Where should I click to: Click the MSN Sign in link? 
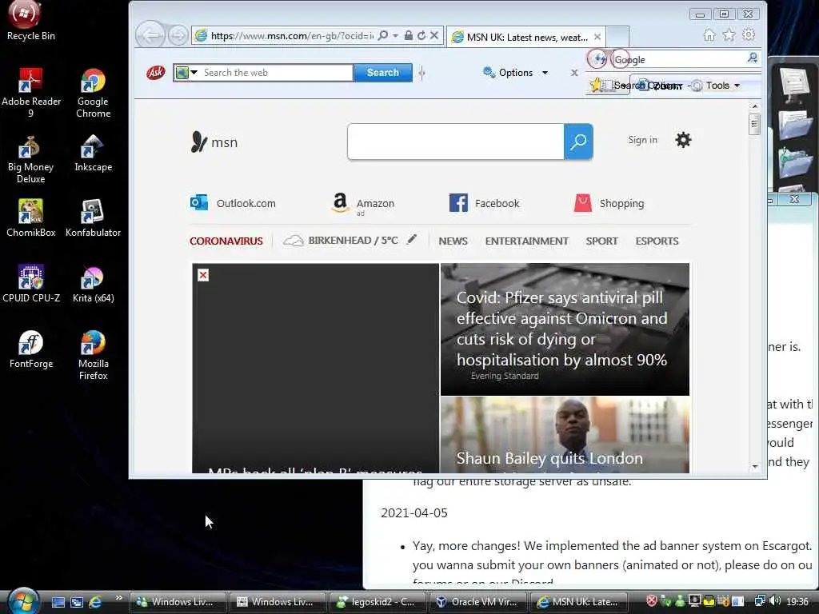click(x=642, y=140)
